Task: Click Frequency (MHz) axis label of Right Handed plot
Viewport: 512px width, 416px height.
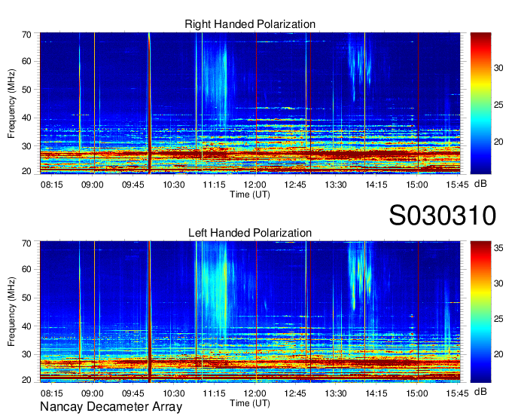Action: click(x=11, y=103)
